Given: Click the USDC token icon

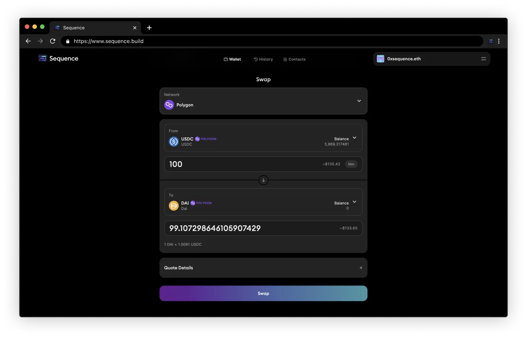Looking at the screenshot, I should (x=174, y=142).
